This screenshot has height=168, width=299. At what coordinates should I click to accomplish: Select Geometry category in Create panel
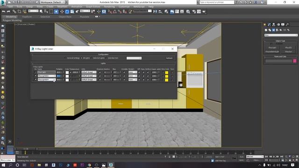266,30
